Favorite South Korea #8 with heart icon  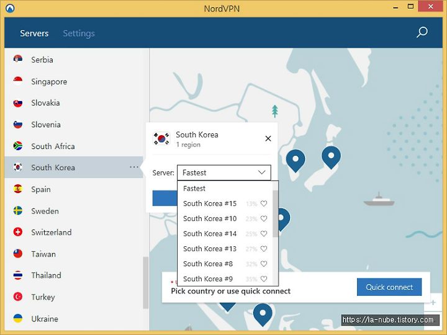pos(264,264)
